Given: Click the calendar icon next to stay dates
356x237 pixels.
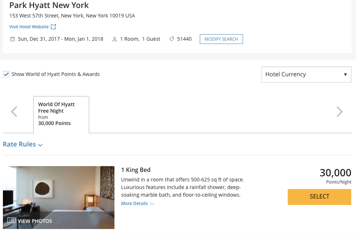Looking at the screenshot, I should (12, 39).
